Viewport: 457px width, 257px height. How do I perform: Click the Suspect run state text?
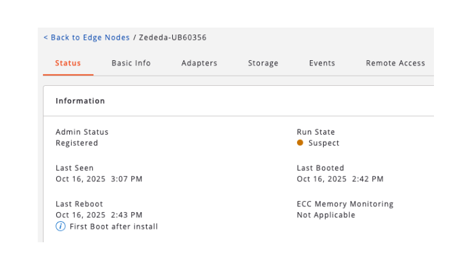coord(324,144)
